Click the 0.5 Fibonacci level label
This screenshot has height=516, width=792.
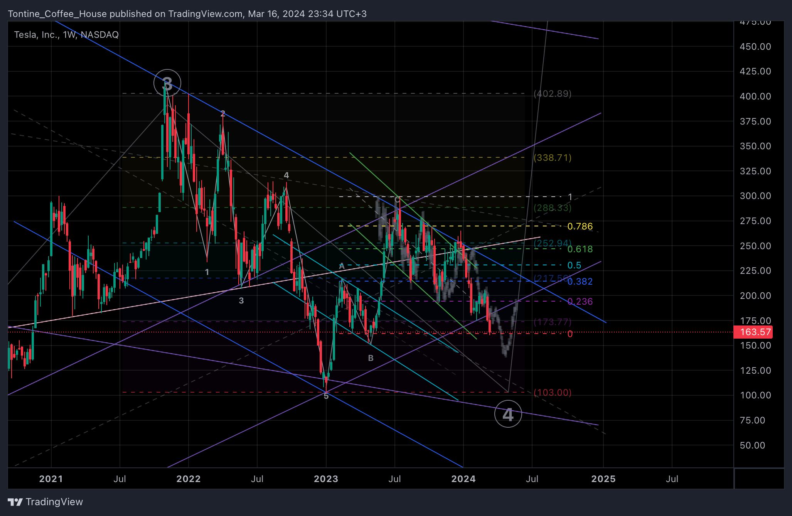(x=574, y=265)
